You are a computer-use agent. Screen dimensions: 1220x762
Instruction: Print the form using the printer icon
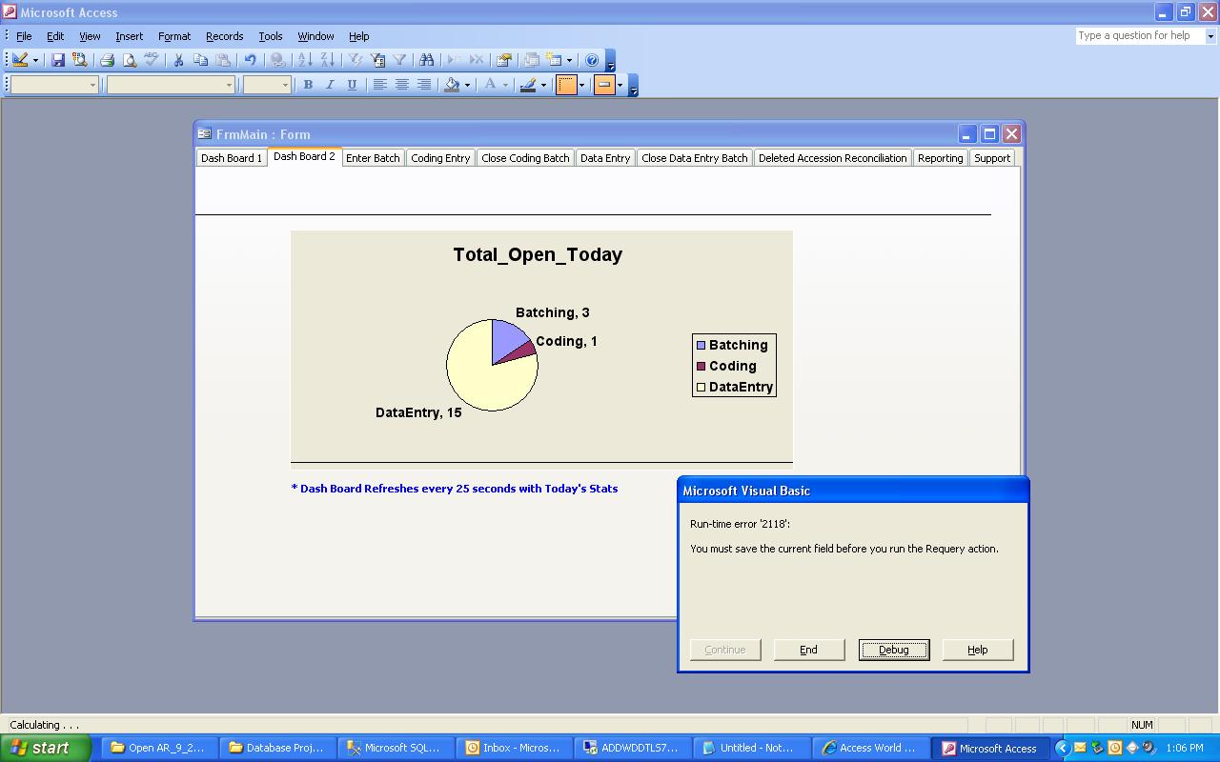107,60
